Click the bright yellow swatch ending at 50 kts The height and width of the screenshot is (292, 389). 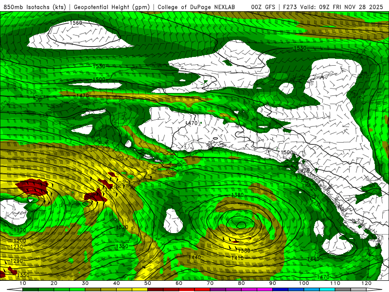pos(140,290)
